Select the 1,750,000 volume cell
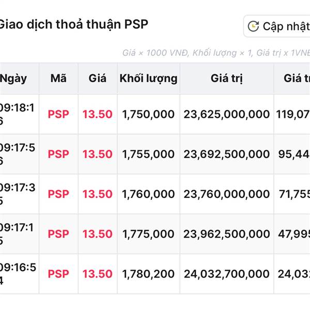Viewport: 310px width, 310px height. tap(148, 114)
